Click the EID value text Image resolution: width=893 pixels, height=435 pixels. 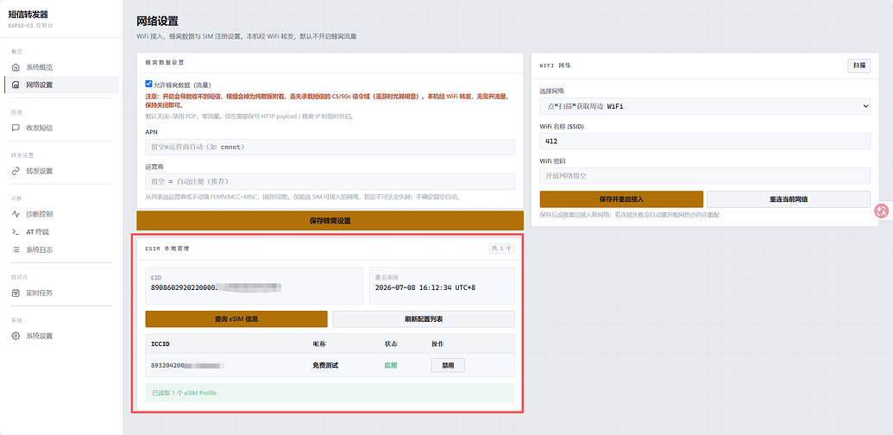(x=217, y=287)
